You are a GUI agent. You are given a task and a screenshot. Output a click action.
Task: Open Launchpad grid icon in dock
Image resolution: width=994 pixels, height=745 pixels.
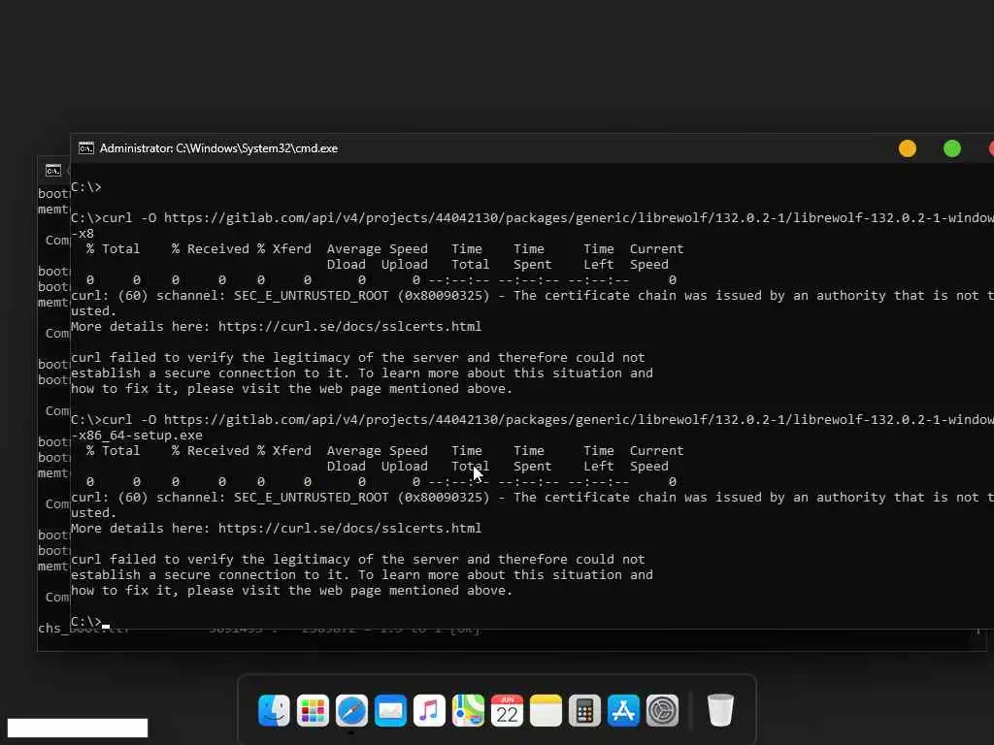(313, 710)
